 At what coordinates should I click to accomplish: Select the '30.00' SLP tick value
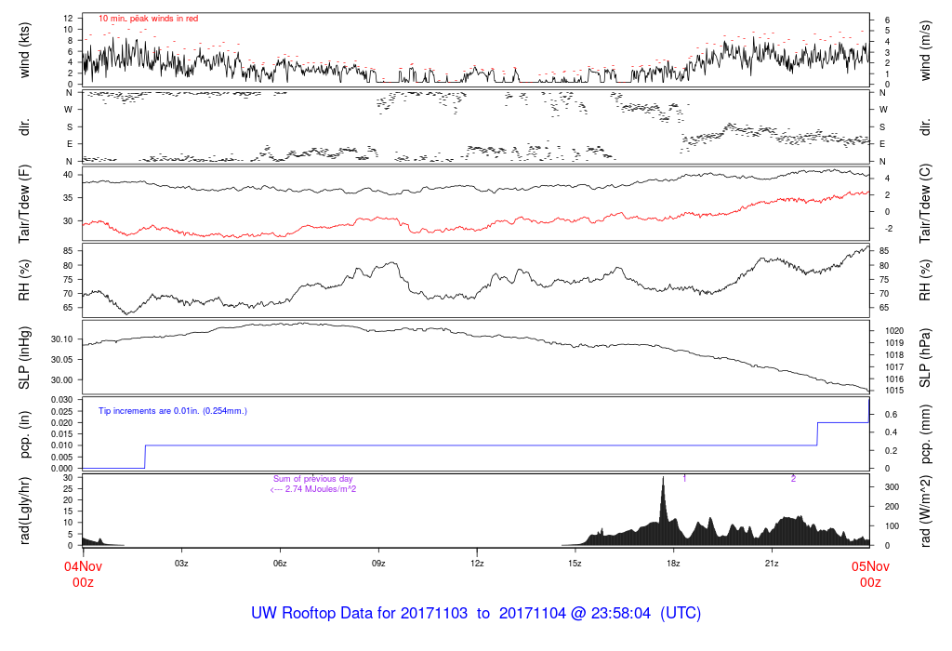pos(62,380)
